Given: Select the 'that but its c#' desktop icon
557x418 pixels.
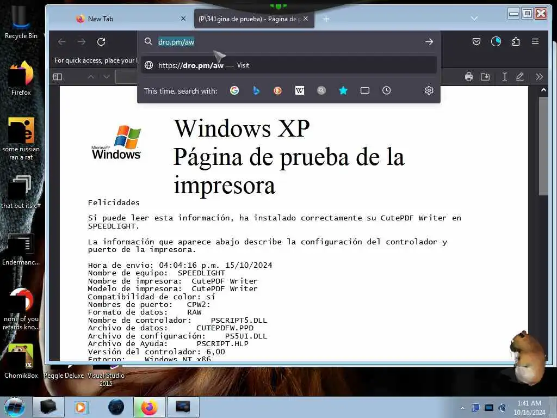Looking at the screenshot, I should (21, 192).
